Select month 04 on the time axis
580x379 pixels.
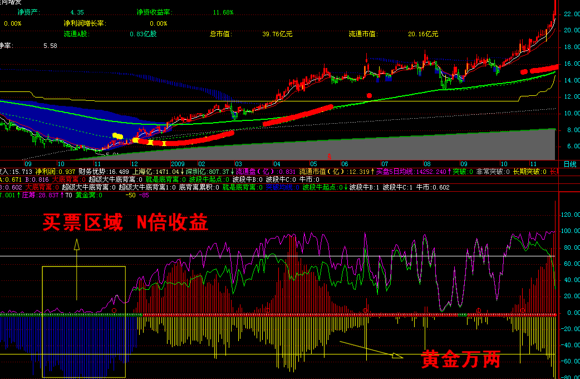click(x=277, y=164)
